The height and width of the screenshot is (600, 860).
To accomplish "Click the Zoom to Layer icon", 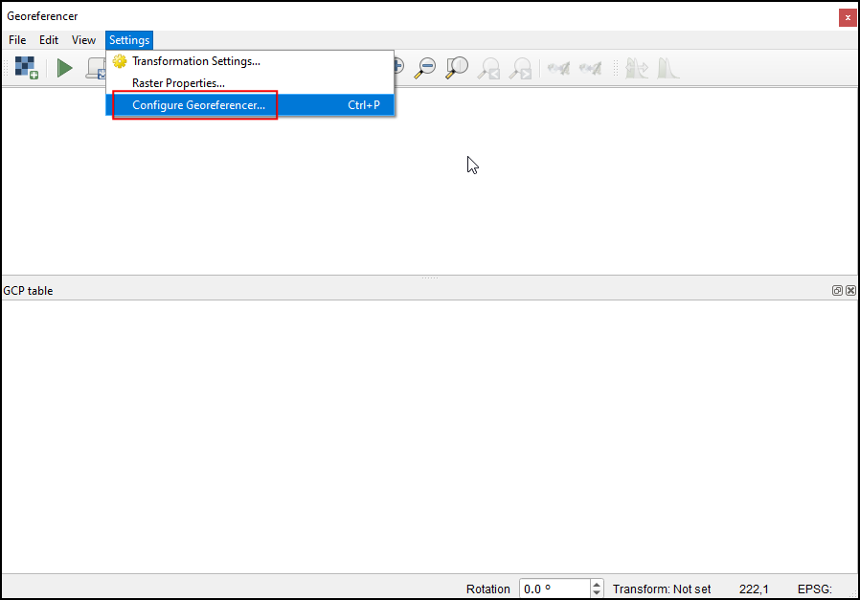I will (458, 68).
